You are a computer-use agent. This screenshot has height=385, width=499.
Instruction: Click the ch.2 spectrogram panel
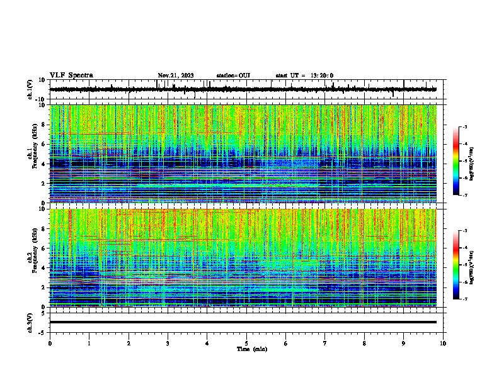click(x=243, y=258)
